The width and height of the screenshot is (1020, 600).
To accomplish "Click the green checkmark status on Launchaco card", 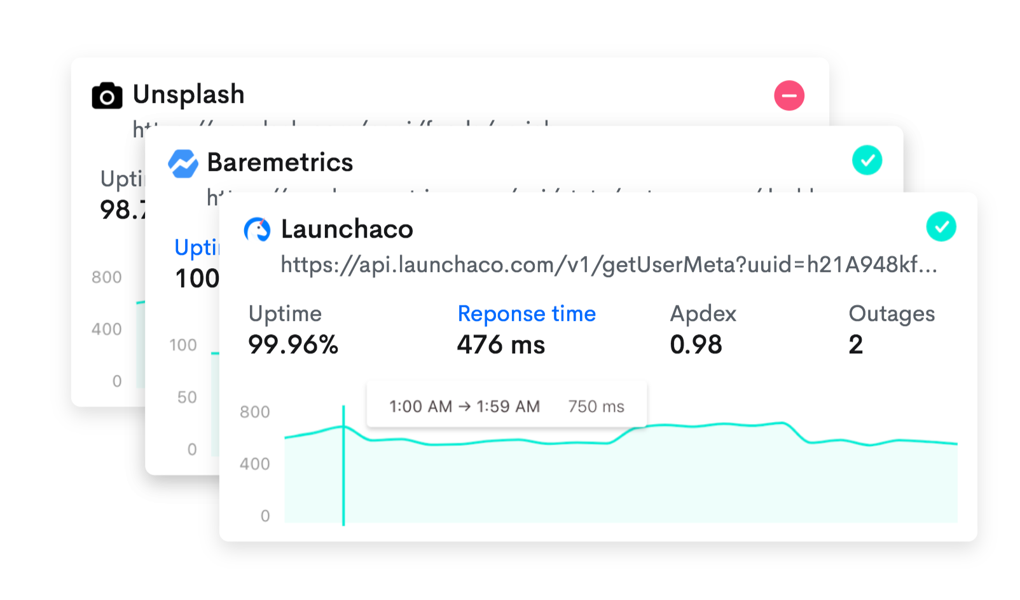I will (x=941, y=226).
